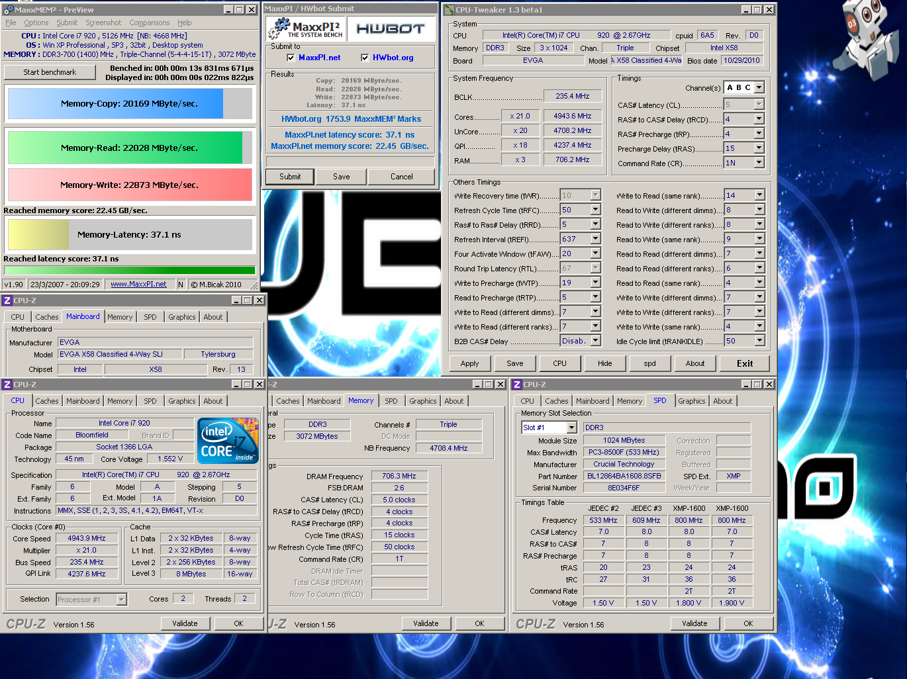Click the CPU button in CPU-Tweaker

(560, 363)
